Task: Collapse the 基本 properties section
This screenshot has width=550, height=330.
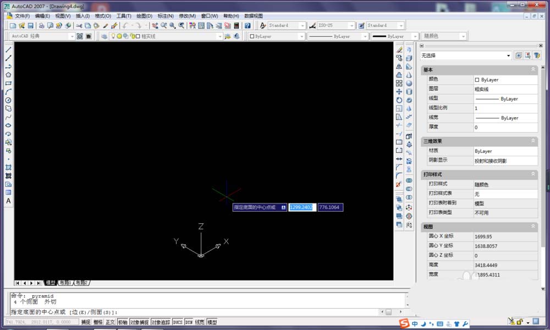Action: click(x=533, y=70)
